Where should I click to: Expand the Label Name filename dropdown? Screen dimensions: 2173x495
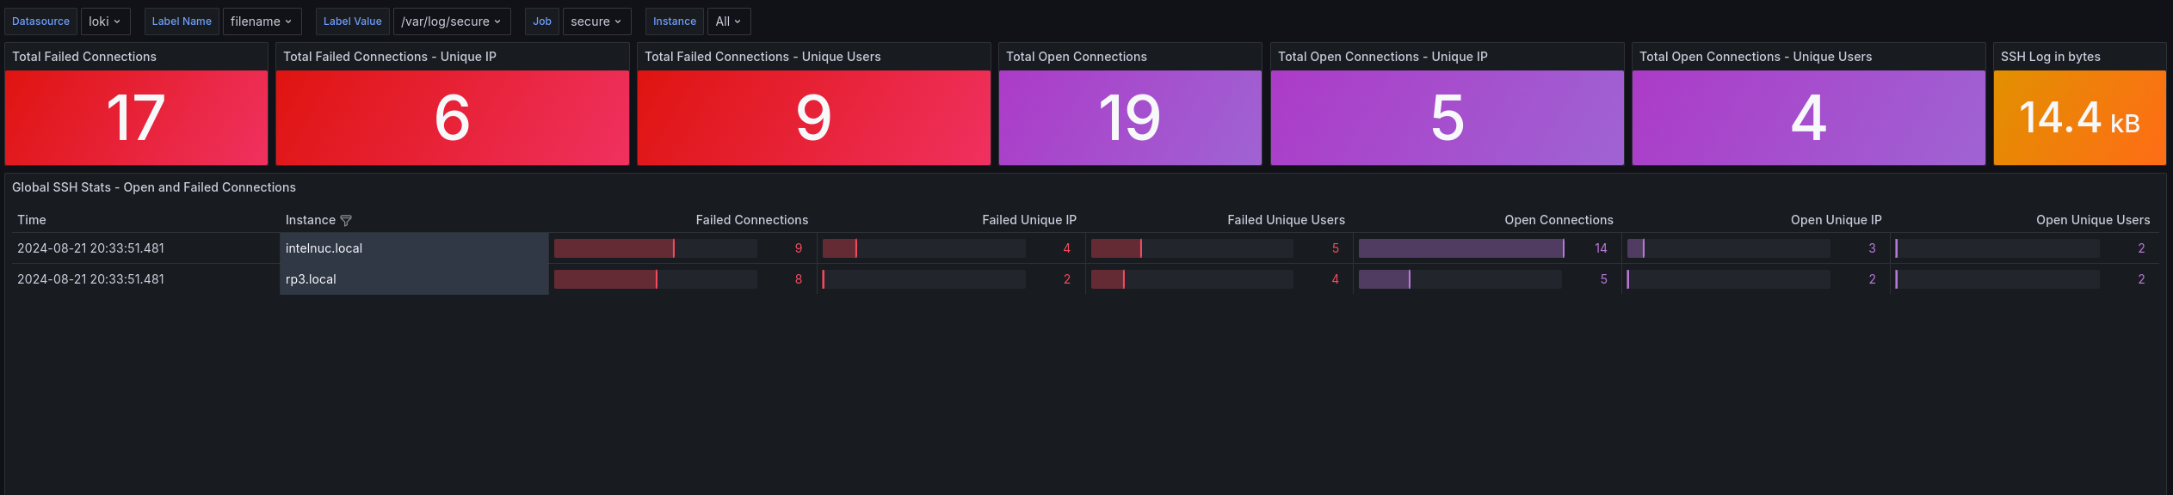pos(262,21)
